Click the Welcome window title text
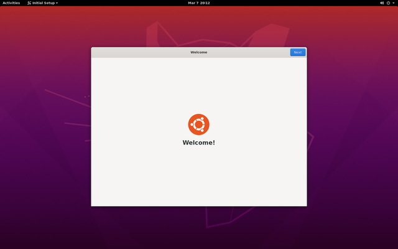Viewport: 398px width, 249px height. pos(198,52)
